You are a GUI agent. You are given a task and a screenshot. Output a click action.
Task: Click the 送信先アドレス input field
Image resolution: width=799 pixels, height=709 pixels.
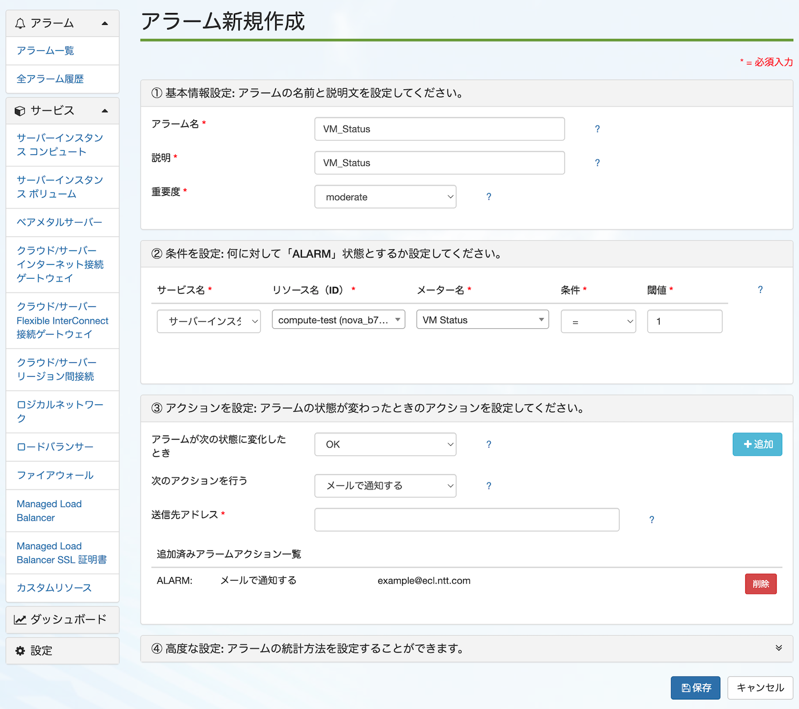tap(467, 520)
